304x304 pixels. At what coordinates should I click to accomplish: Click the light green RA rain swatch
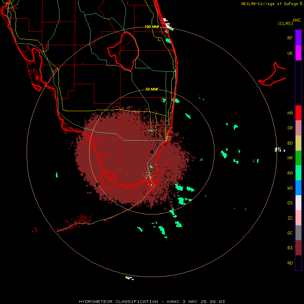point(298,173)
